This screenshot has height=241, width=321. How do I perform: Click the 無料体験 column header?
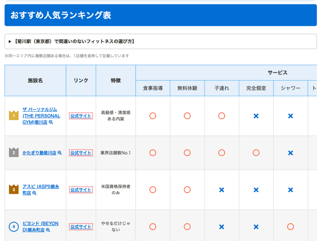point(187,88)
